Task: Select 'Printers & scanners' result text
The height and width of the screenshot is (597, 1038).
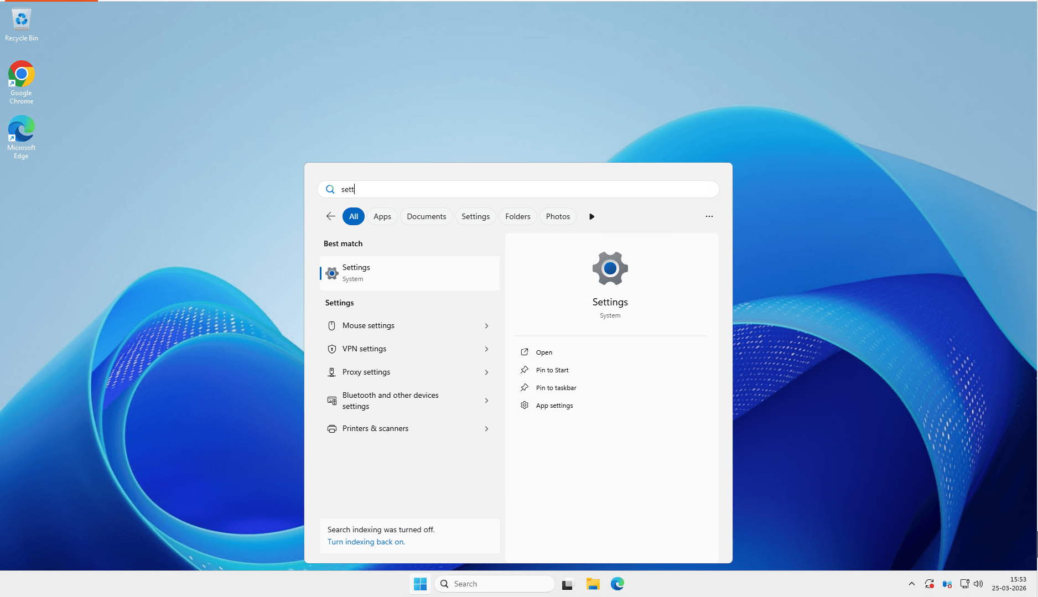Action: click(375, 428)
